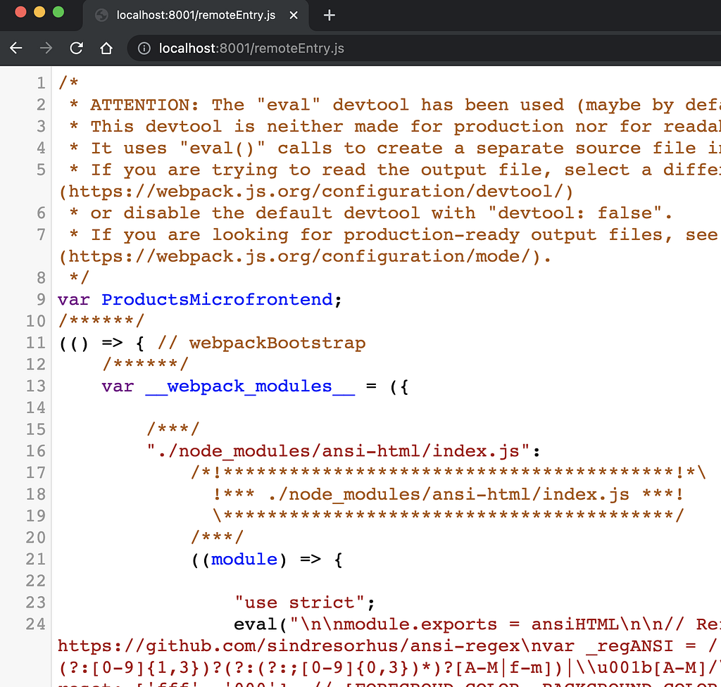This screenshot has width=721, height=687.
Task: Click line number 24 in the gutter
Action: 35,624
